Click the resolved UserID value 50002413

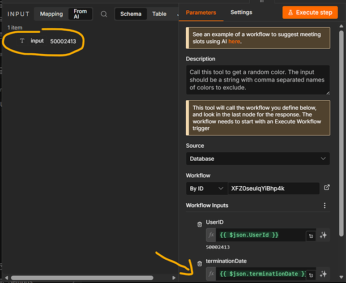[218, 247]
